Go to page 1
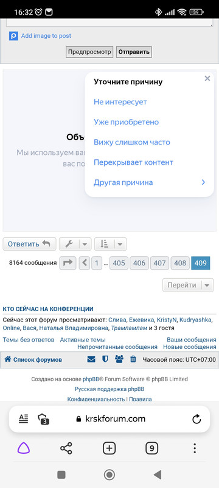 point(97,263)
